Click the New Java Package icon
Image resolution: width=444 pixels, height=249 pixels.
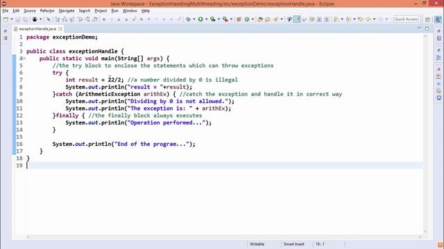[239, 19]
